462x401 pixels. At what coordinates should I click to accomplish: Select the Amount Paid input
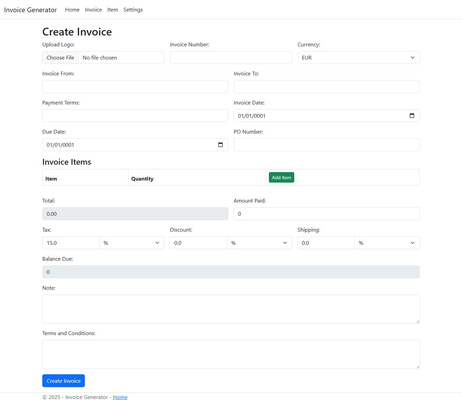[326, 214]
